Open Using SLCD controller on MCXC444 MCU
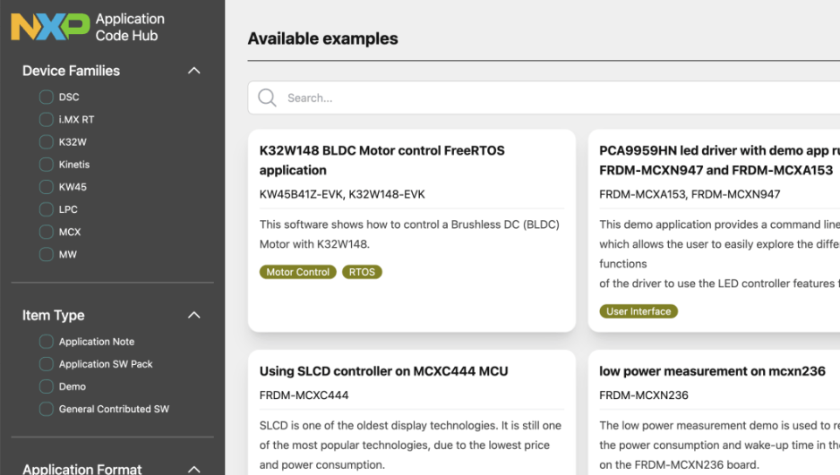This screenshot has height=475, width=840. click(x=383, y=371)
